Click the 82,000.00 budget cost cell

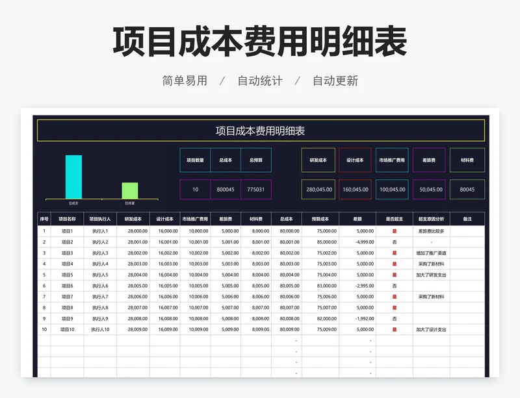pos(320,319)
